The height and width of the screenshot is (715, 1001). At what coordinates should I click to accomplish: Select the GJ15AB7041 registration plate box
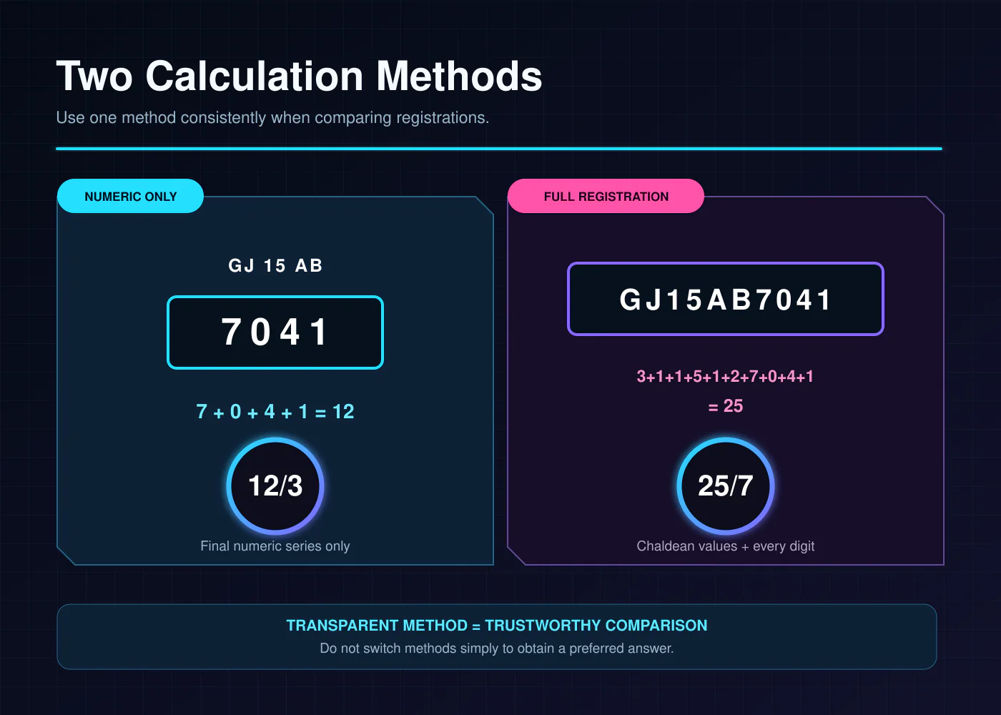pyautogui.click(x=726, y=299)
